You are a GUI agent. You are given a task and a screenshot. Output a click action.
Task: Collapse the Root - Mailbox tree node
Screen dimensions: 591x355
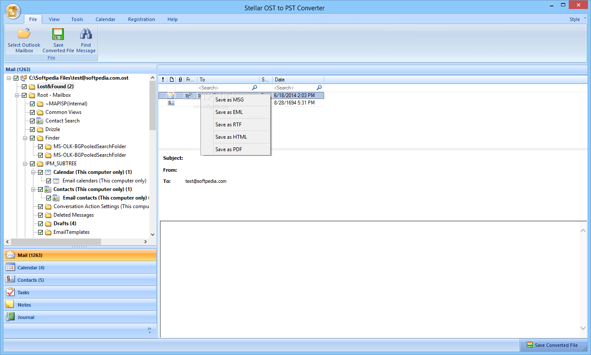coord(18,95)
